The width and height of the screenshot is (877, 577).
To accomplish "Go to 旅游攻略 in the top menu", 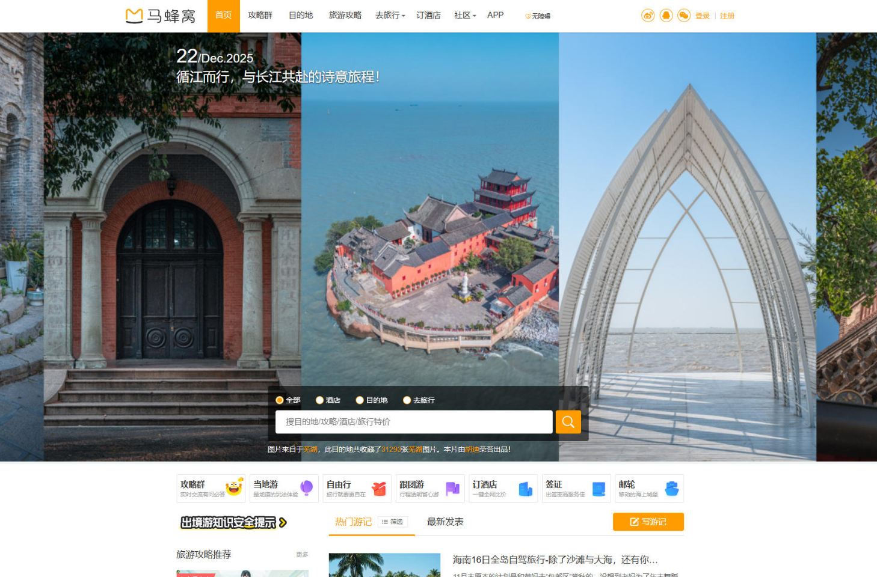I will pos(345,16).
